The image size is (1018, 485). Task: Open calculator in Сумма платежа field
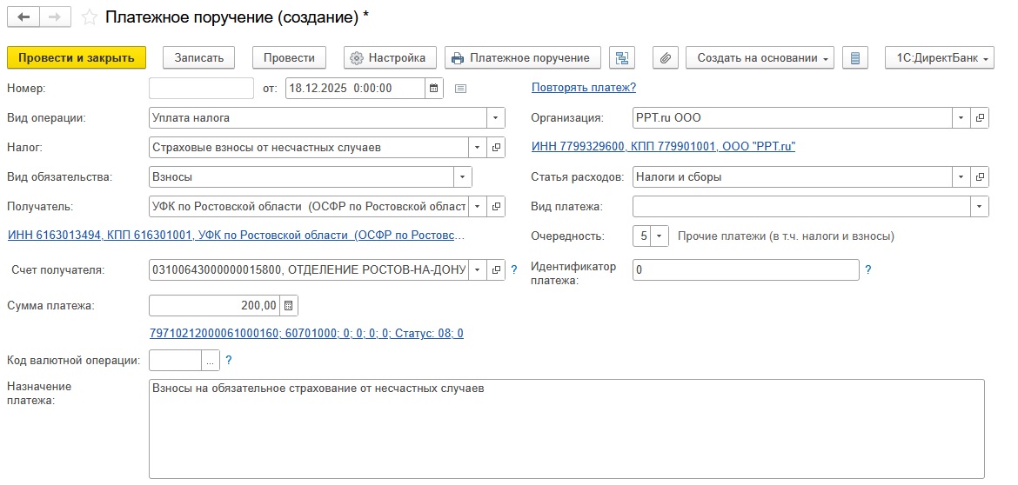tap(289, 305)
